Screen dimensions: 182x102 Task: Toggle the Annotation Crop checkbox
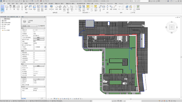click(x=34, y=56)
